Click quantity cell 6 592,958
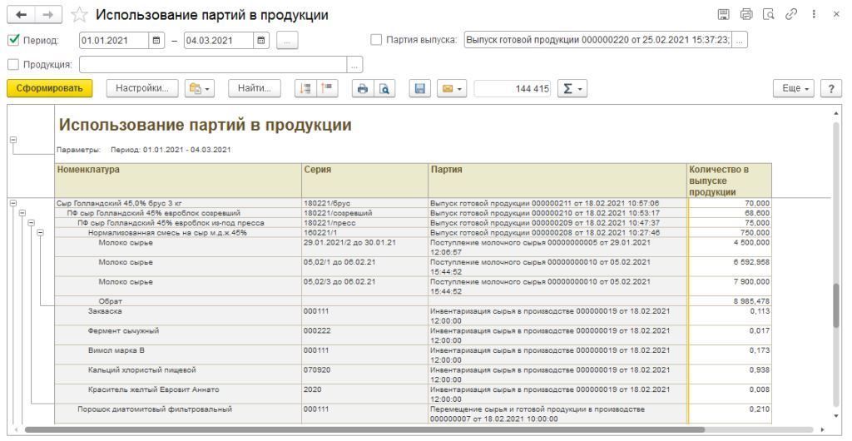The image size is (852, 441). pos(730,266)
